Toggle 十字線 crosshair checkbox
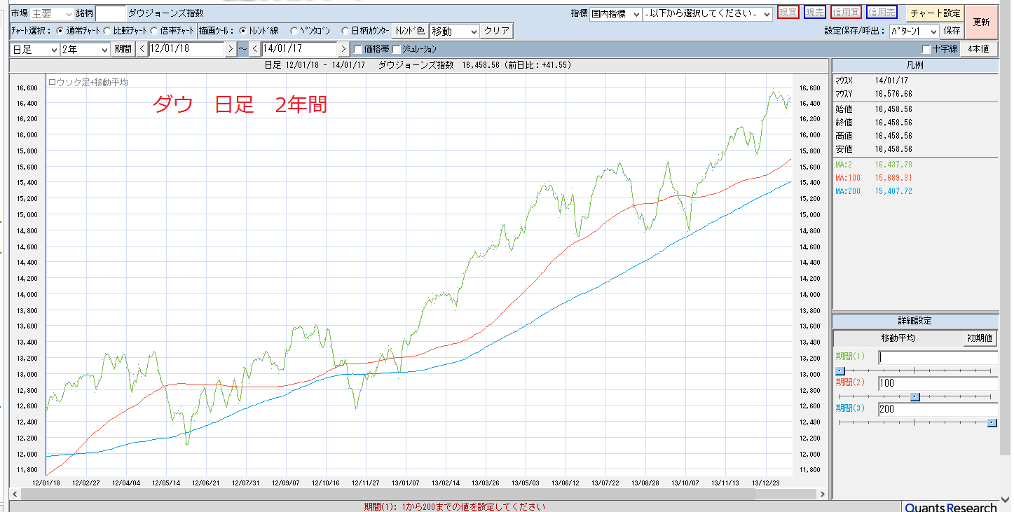Viewport: 1014px width, 512px height. pos(926,49)
